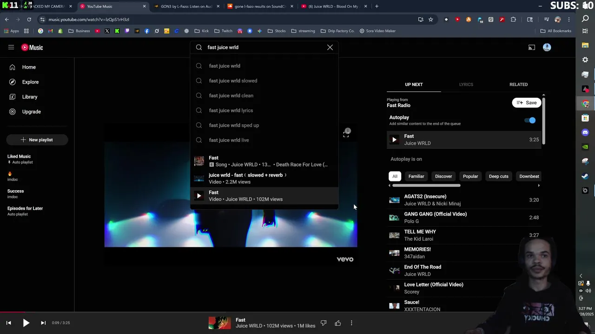Save the Fast Radio queue
The width and height of the screenshot is (595, 334).
(527, 103)
